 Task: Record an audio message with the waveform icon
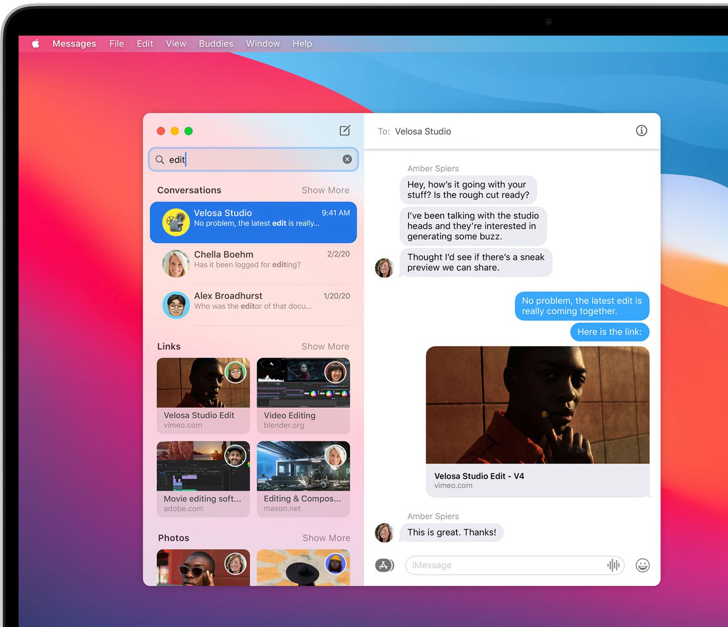click(x=613, y=565)
